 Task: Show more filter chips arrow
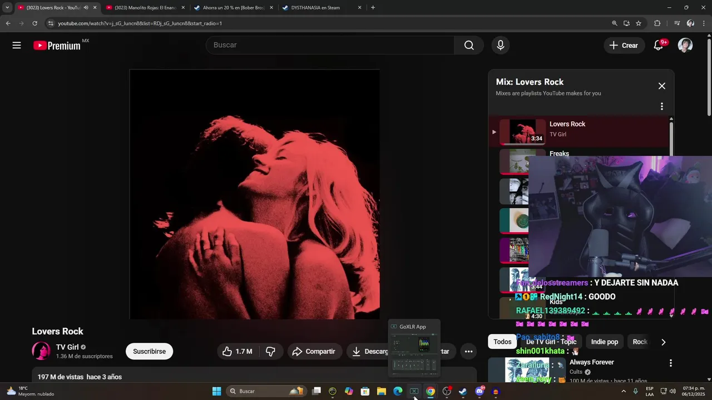(663, 342)
